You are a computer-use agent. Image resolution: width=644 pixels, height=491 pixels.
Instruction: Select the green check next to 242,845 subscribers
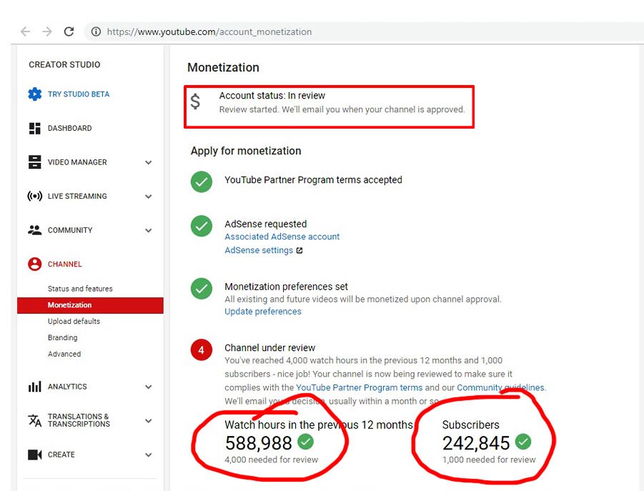[x=522, y=442]
